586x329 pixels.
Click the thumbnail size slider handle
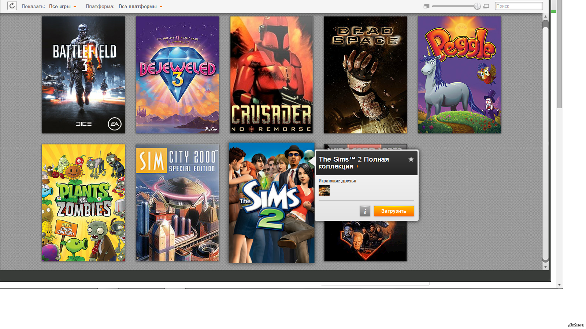point(477,6)
